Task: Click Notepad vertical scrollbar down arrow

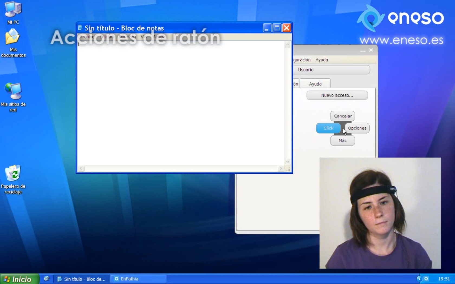Action: click(x=288, y=162)
